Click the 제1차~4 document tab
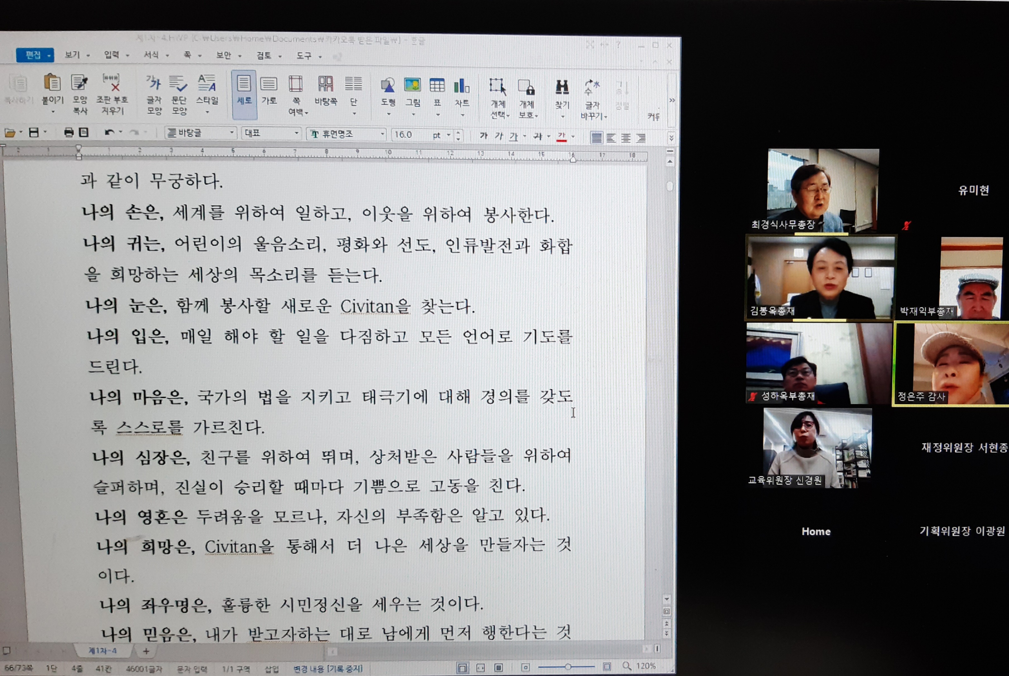The image size is (1009, 676). pyautogui.click(x=103, y=650)
